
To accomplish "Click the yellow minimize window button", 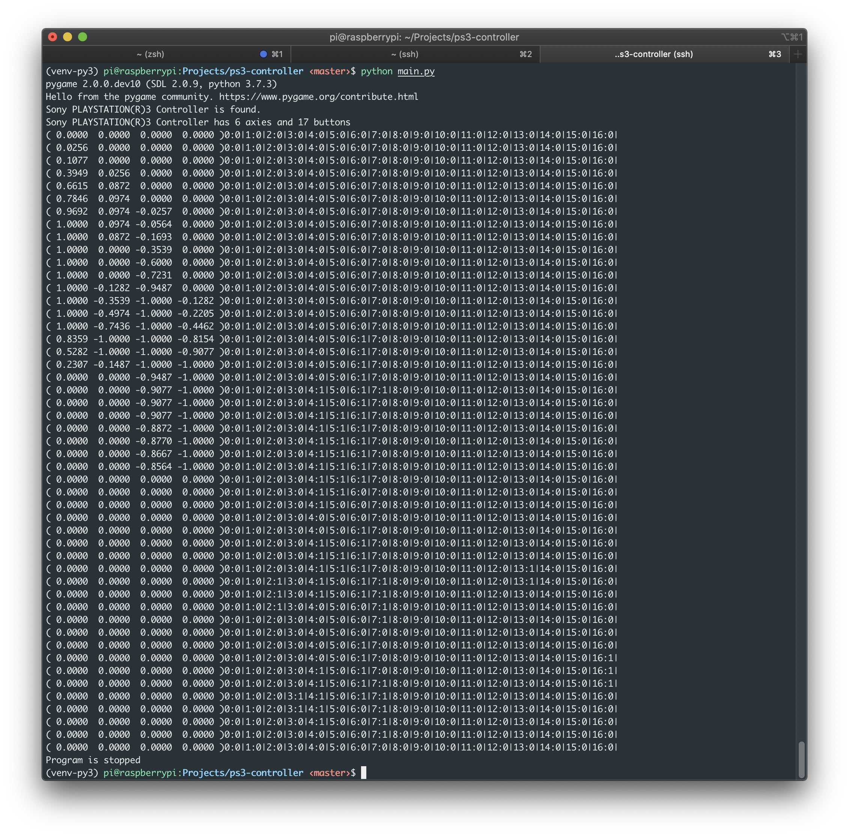I will 68,37.
